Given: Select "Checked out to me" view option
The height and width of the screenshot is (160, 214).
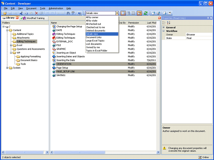Looking at the screenshot, I should [x=95, y=27].
